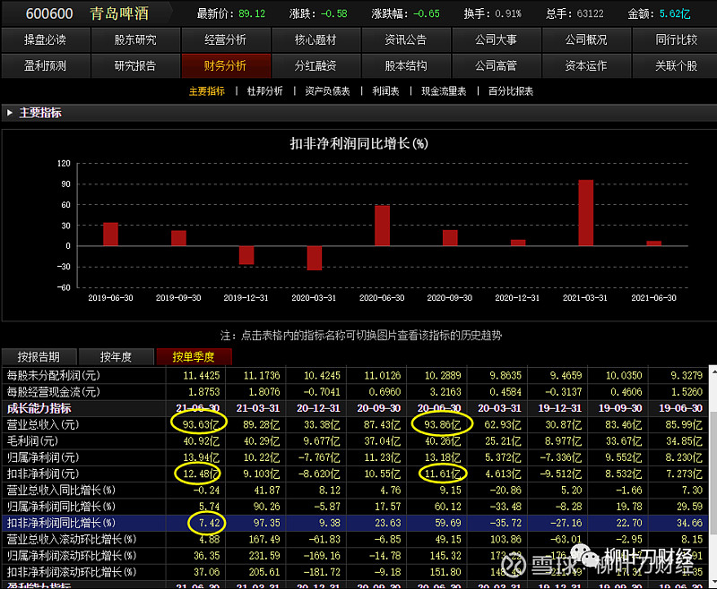The image size is (717, 589).
Task: Click the 97.35 growth value cell
Action: [266, 524]
